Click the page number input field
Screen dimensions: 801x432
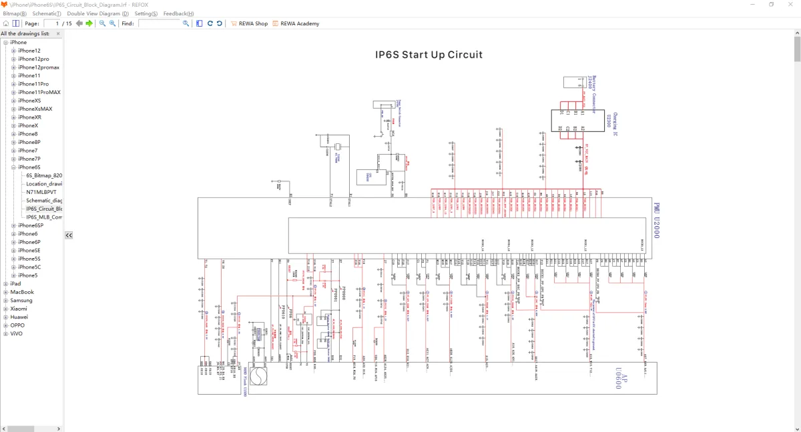53,23
